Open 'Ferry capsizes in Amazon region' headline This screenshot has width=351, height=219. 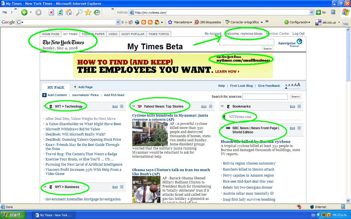click(248, 175)
